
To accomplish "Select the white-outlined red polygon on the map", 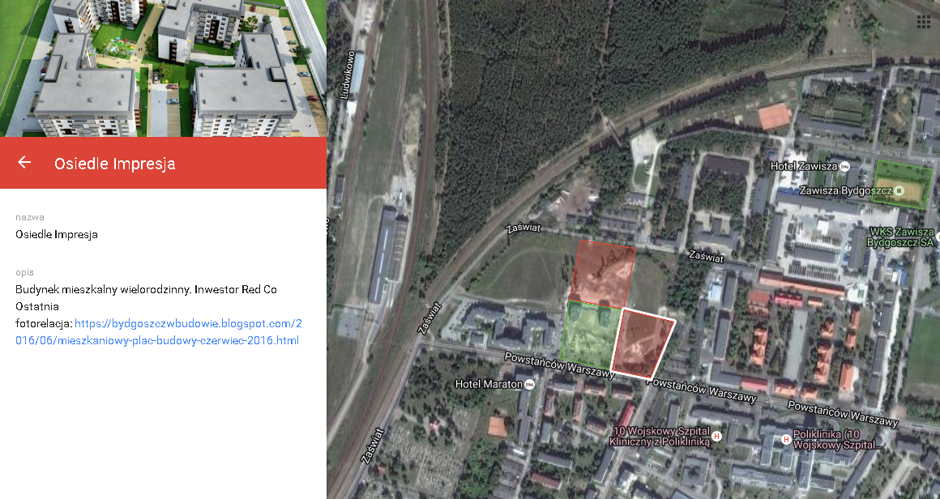I will point(643,343).
